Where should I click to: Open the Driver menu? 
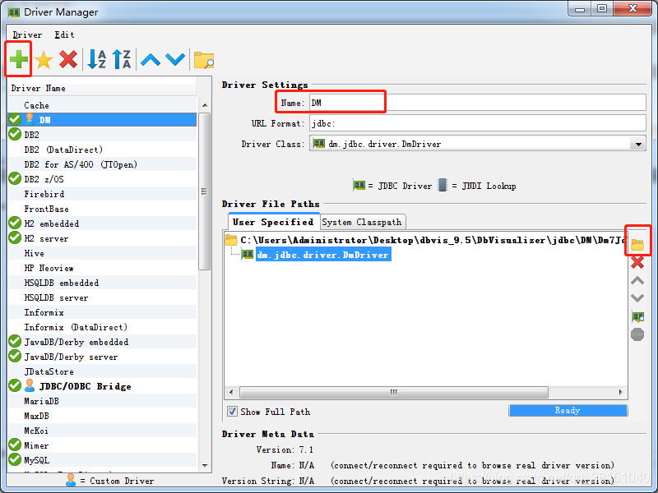tap(27, 35)
